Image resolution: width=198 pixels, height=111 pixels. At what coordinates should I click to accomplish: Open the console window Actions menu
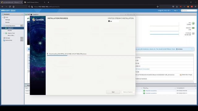[x=130, y=14]
